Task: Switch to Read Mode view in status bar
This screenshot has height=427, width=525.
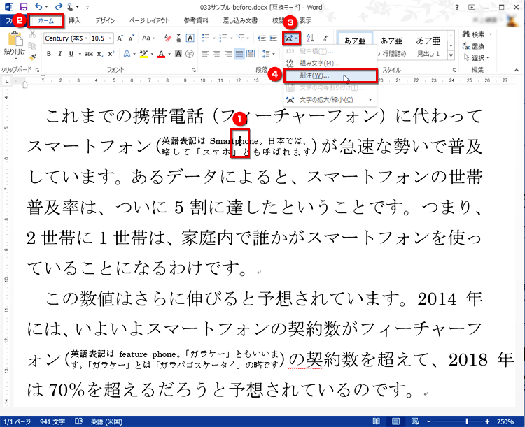Action: click(x=377, y=421)
